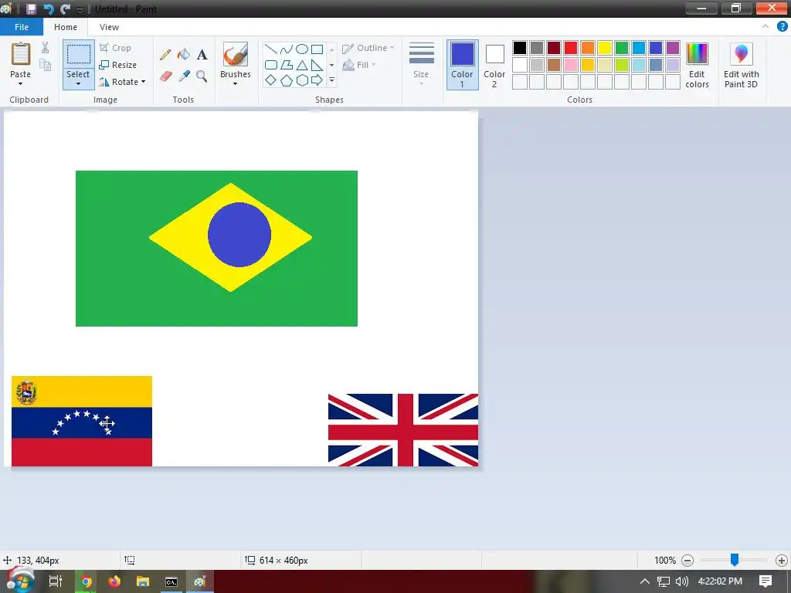Click the Copy icon in Clipboard
This screenshot has height=593, width=791.
coord(46,65)
